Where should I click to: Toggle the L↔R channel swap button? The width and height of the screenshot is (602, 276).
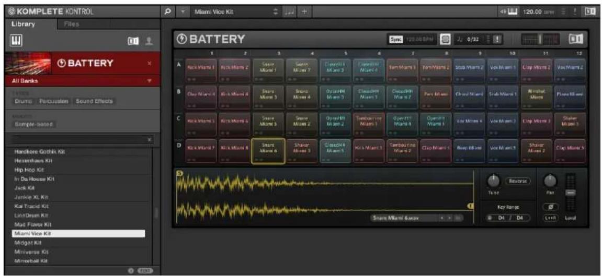pyautogui.click(x=551, y=218)
